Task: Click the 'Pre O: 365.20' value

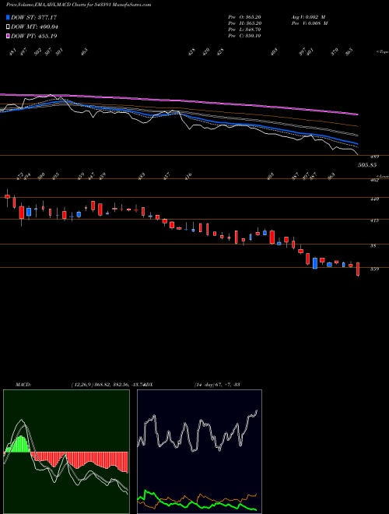Action: 244,17
